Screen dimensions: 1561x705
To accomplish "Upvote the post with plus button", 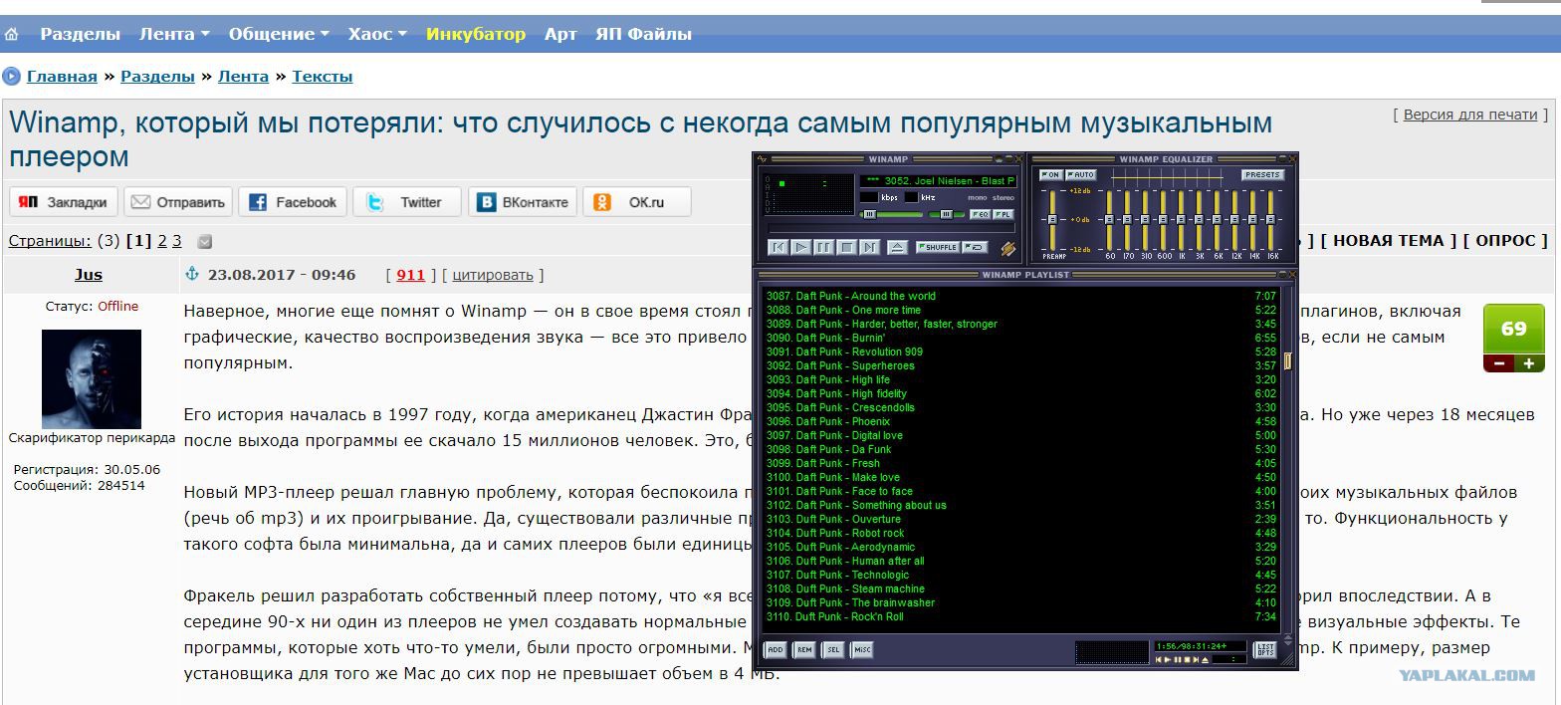I will coord(1529,364).
